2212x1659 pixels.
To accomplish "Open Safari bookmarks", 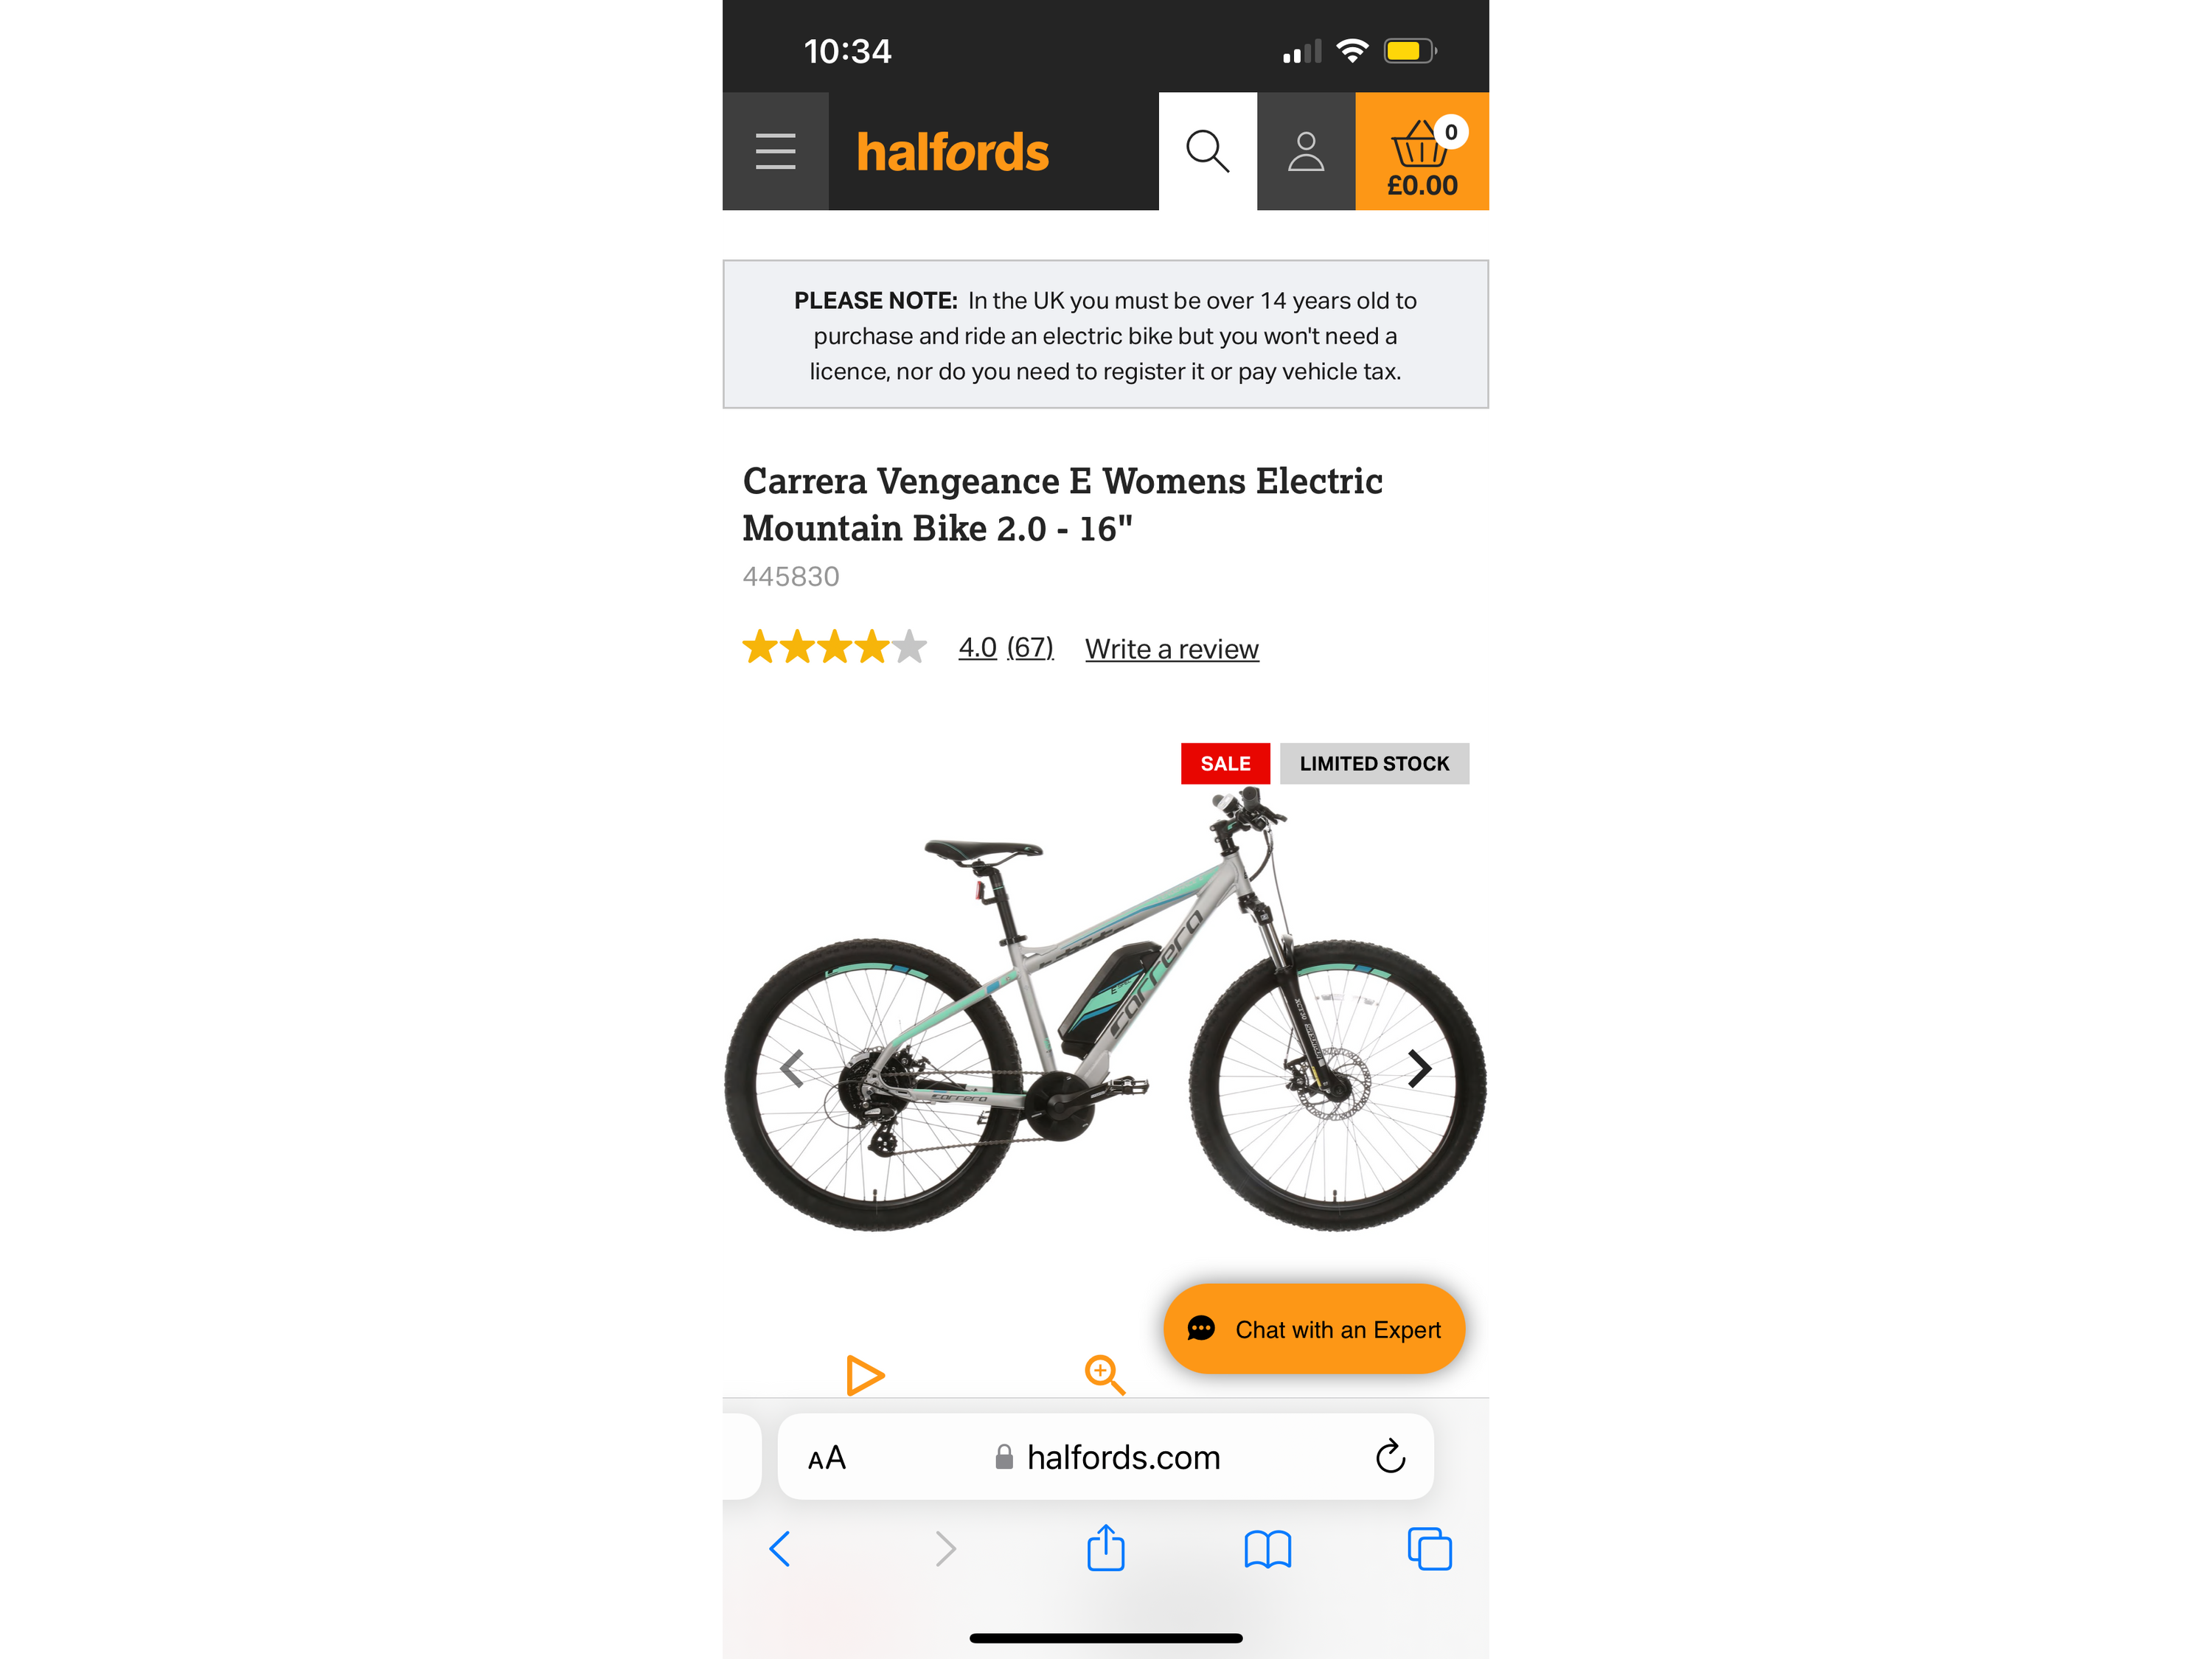I will [1267, 1549].
